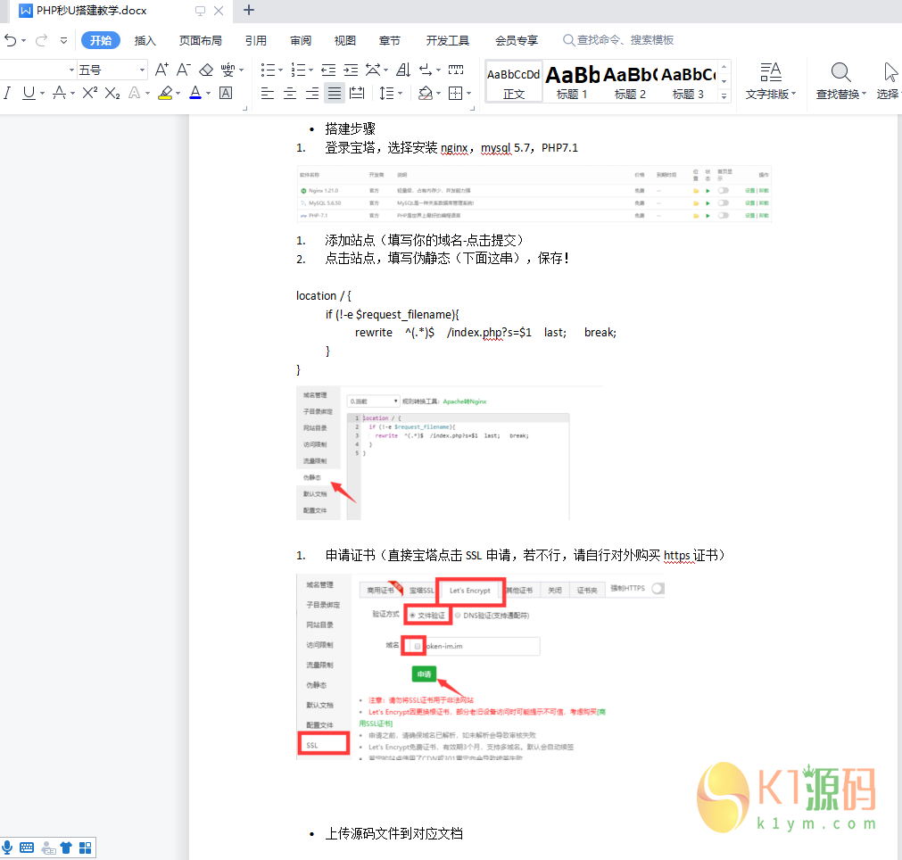Click font color A swatch
Image resolution: width=902 pixels, height=860 pixels.
(195, 93)
